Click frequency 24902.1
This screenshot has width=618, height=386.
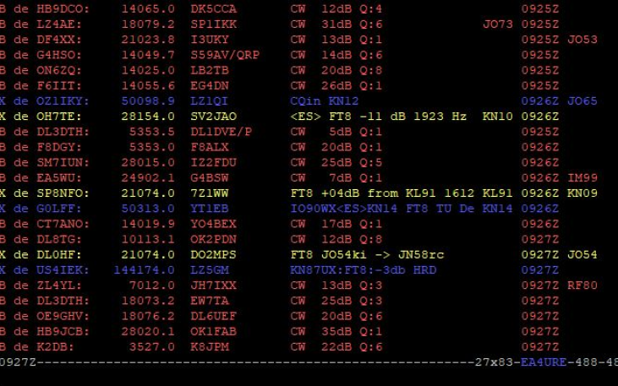point(148,177)
